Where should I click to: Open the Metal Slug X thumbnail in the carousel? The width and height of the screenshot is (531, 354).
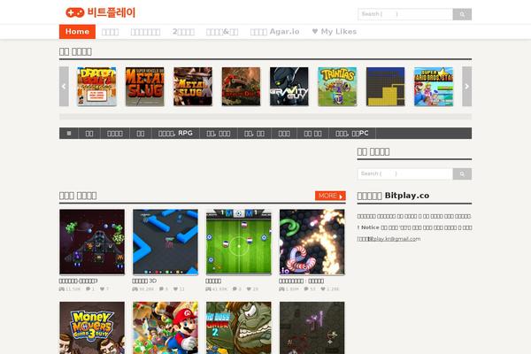[x=193, y=87]
